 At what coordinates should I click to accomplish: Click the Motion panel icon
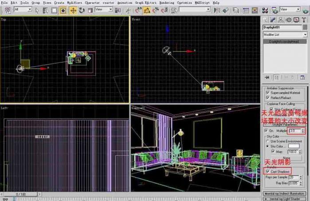(288, 20)
